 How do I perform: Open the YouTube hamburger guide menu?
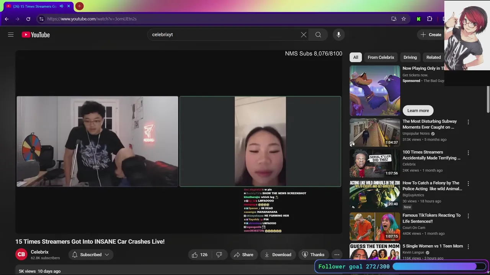(11, 35)
